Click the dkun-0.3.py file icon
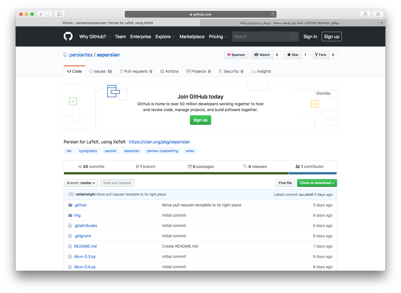This screenshot has width=401, height=293. (70, 257)
